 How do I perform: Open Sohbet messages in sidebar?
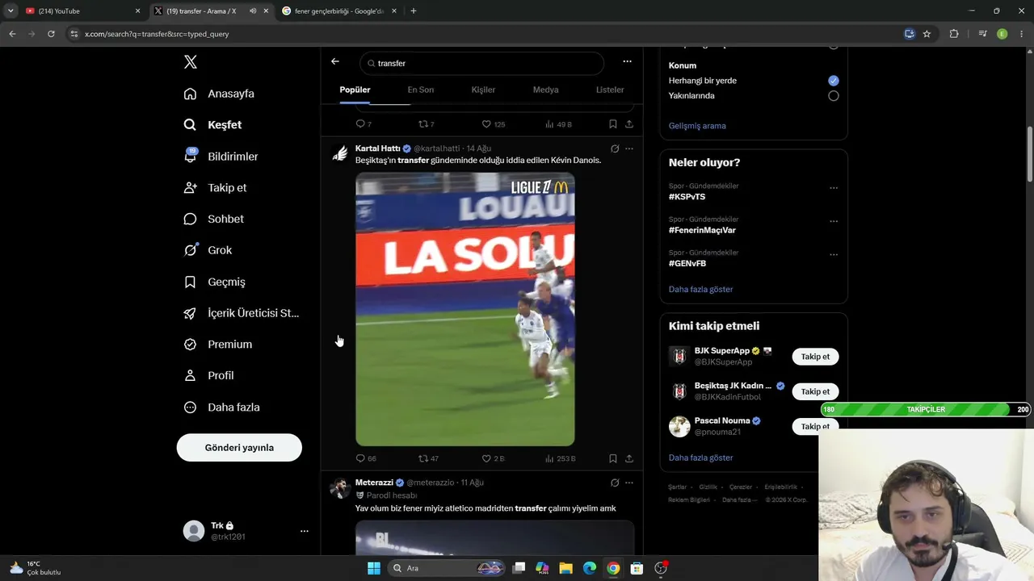(x=213, y=219)
